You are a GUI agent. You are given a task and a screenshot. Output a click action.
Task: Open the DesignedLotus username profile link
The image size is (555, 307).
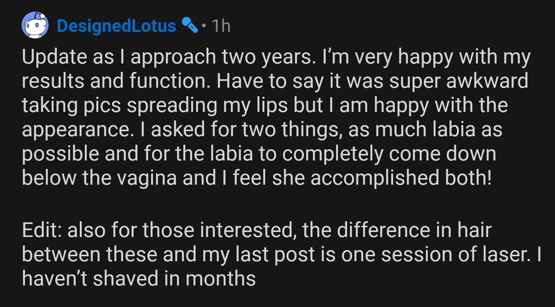(x=116, y=26)
